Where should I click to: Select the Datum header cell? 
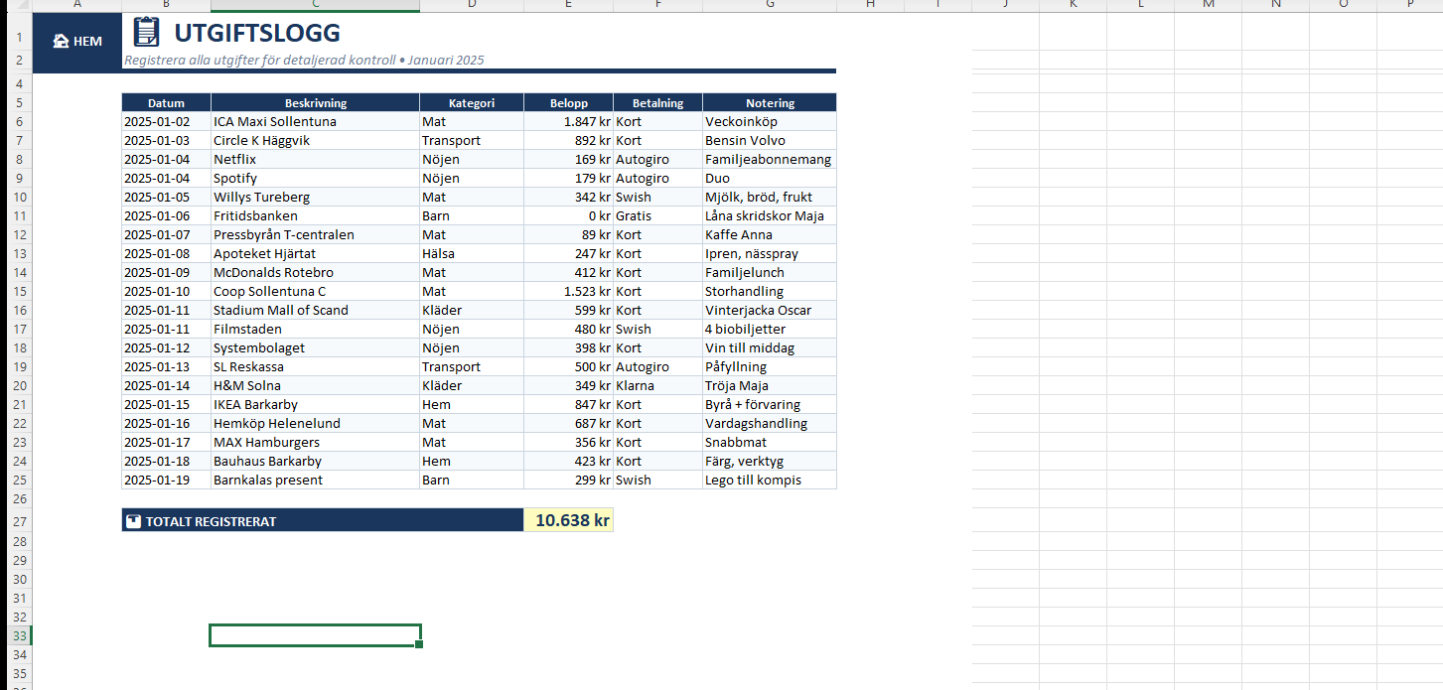(x=166, y=102)
